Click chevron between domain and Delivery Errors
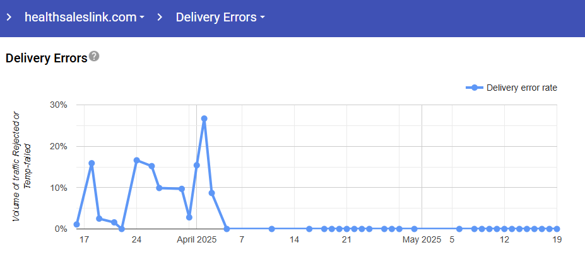 (x=160, y=17)
